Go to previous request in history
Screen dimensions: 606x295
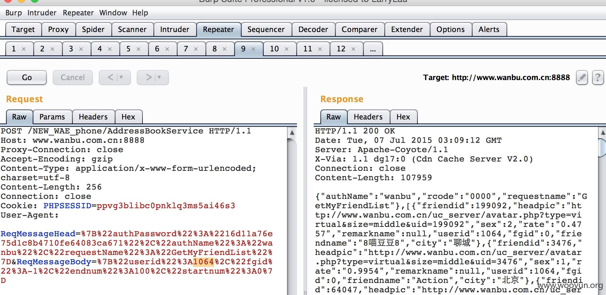[x=114, y=77]
